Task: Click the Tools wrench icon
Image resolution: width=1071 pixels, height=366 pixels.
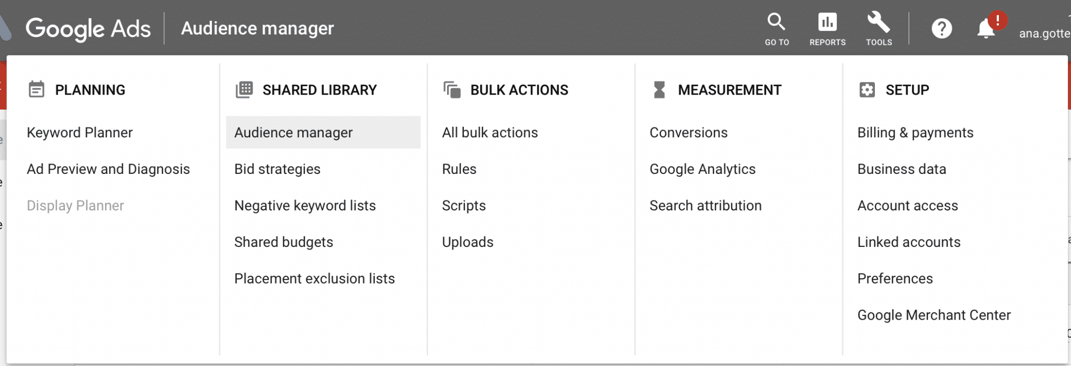Action: pyautogui.click(x=879, y=22)
